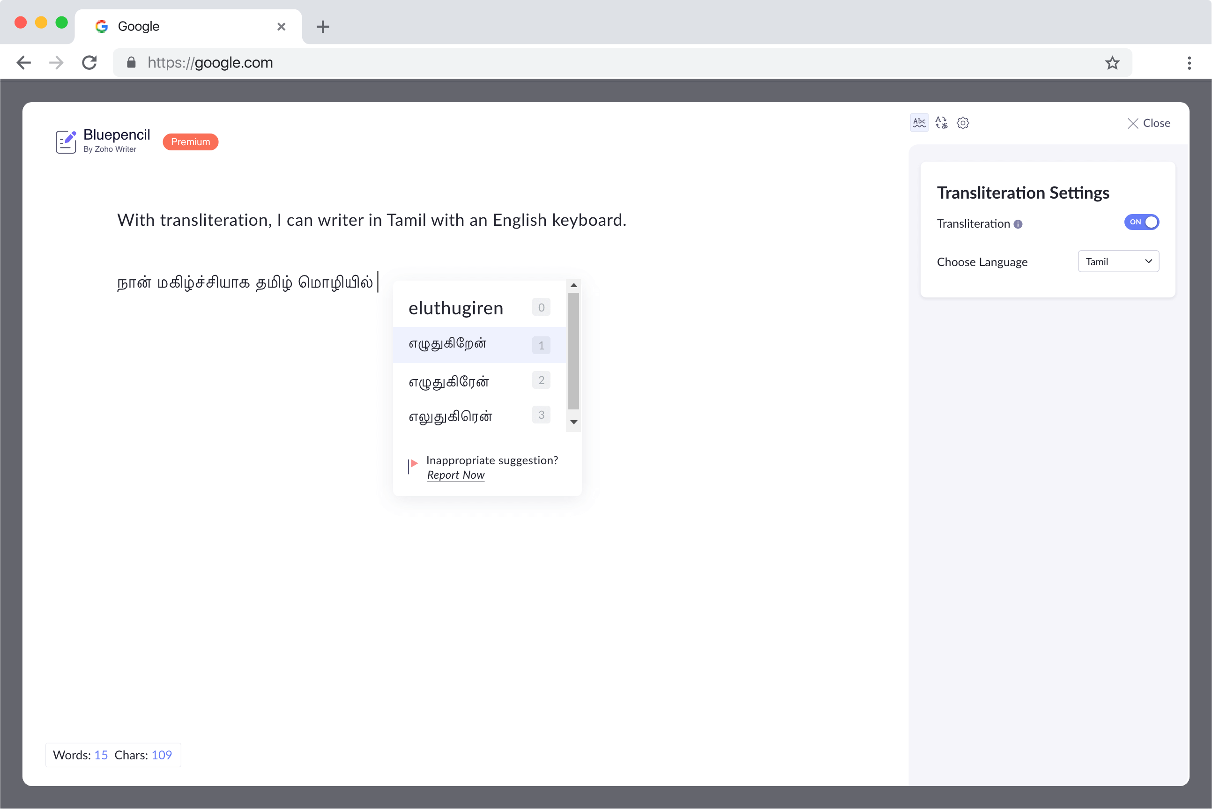
Task: Open Bluepencil settings gear icon
Action: [x=963, y=123]
